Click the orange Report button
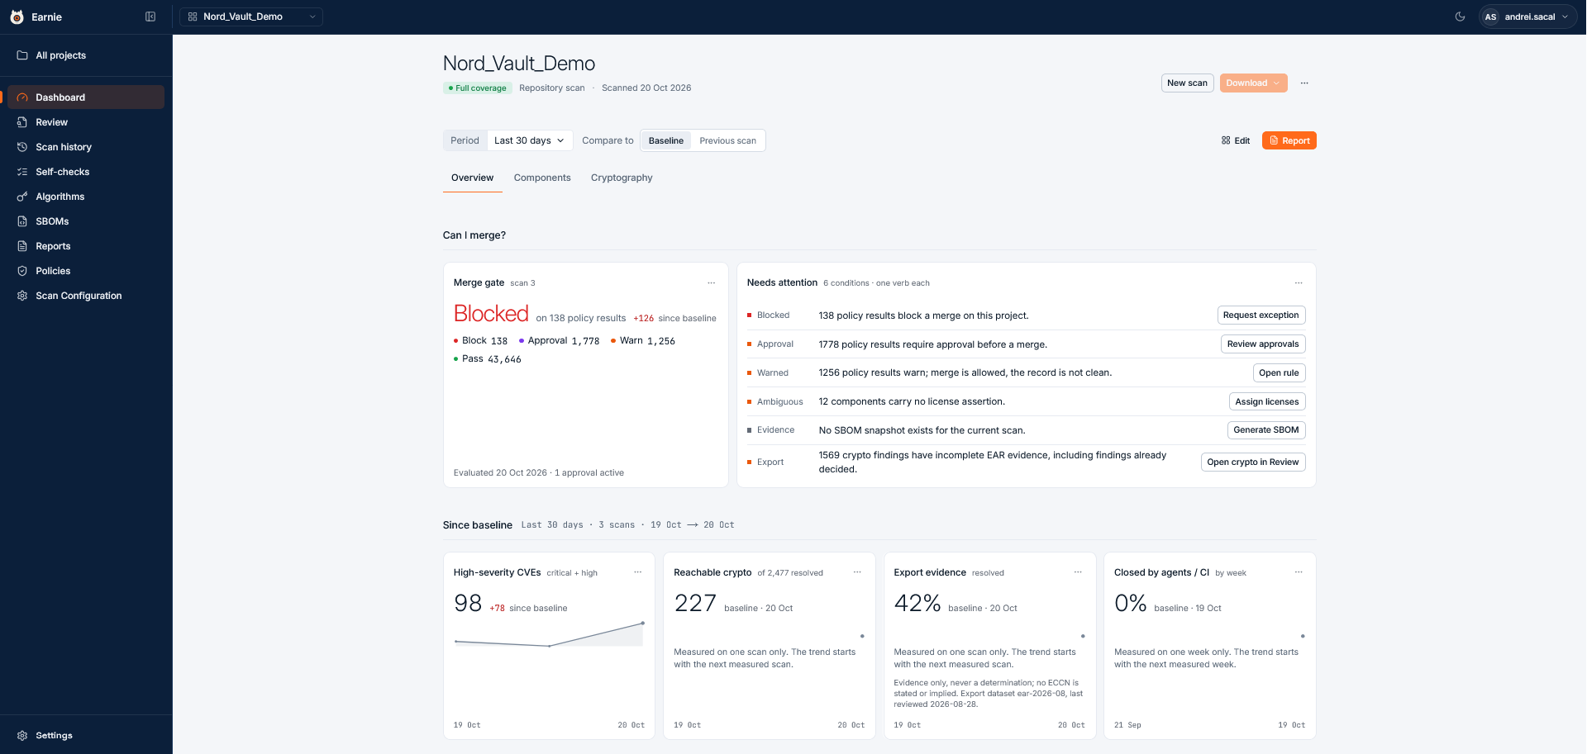The height and width of the screenshot is (754, 1587). click(1289, 140)
